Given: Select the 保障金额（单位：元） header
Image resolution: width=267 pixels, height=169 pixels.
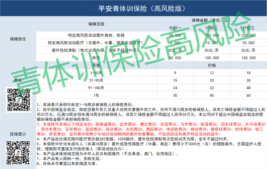Looking at the screenshot, I should click(x=212, y=20).
